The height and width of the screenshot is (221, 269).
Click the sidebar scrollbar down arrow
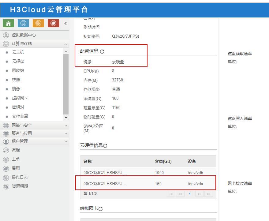click(x=66, y=118)
